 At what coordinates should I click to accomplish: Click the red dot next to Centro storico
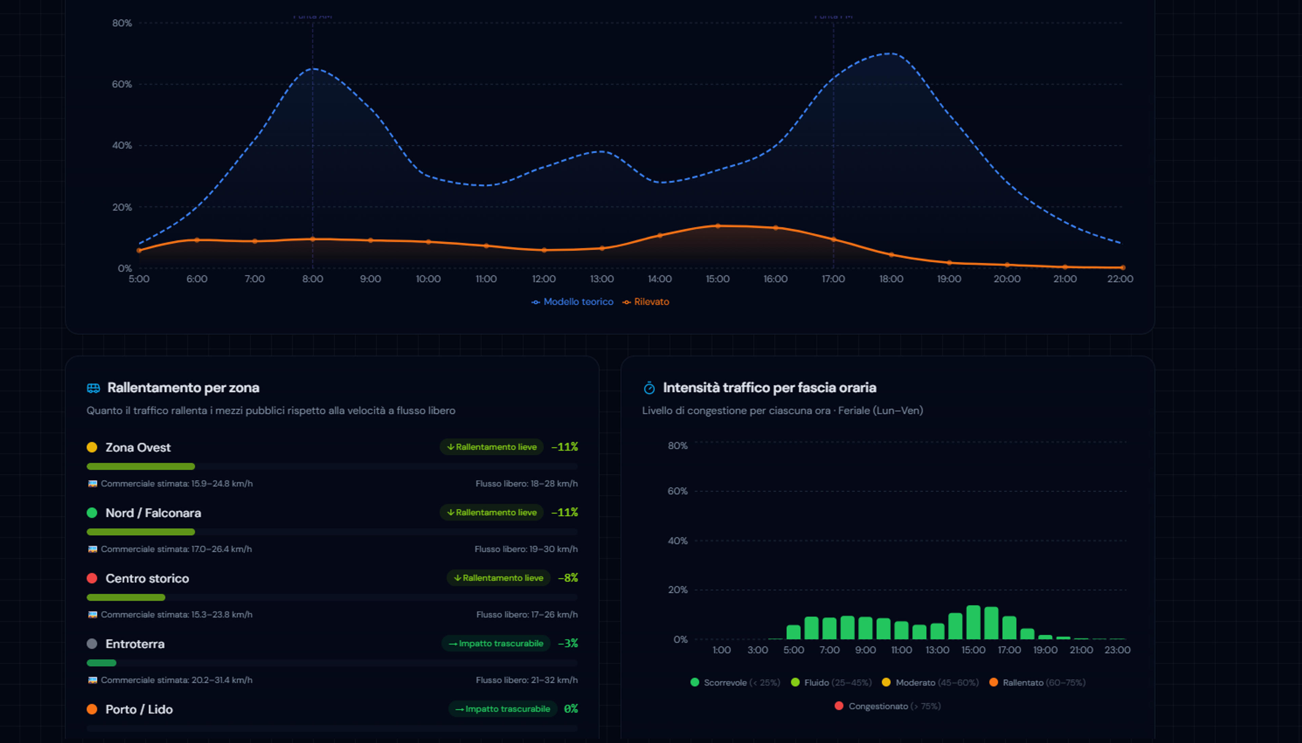[x=92, y=578]
